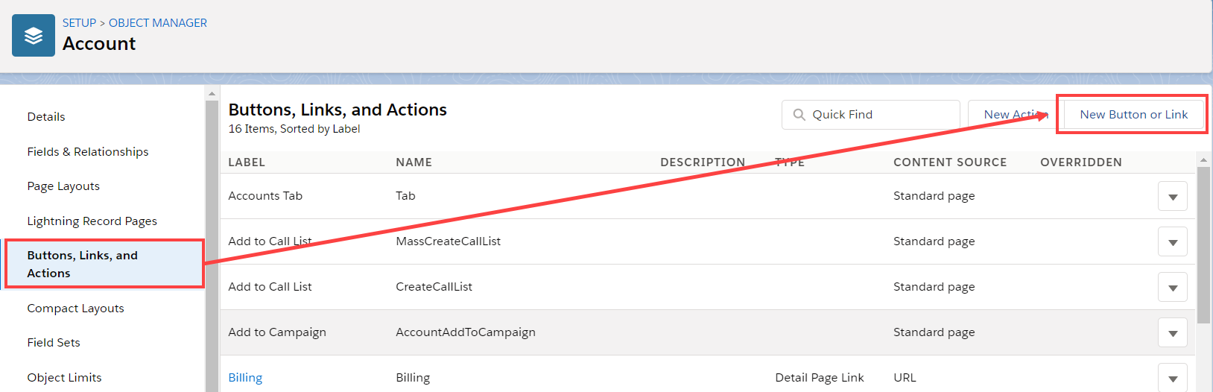This screenshot has width=1213, height=392.
Task: Sort the table by the Label column header
Action: point(247,162)
